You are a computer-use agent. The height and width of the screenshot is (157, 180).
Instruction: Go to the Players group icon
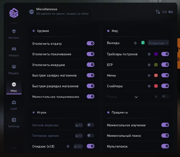pos(14,67)
